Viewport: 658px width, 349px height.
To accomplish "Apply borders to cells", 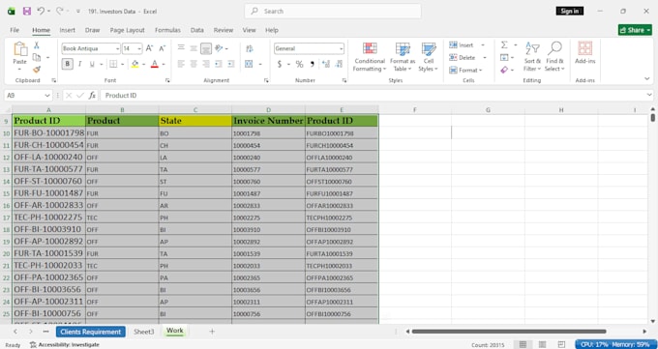I will tap(113, 64).
